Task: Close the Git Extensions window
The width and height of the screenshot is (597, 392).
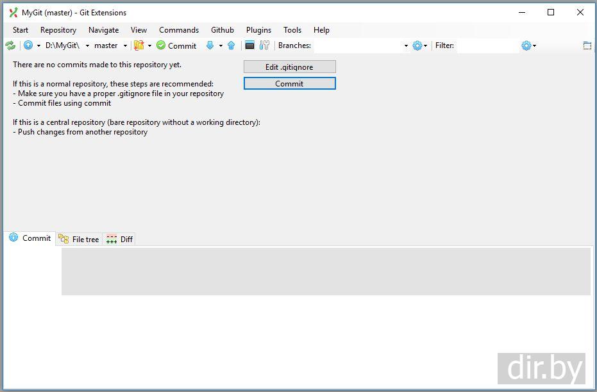Action: [580, 13]
